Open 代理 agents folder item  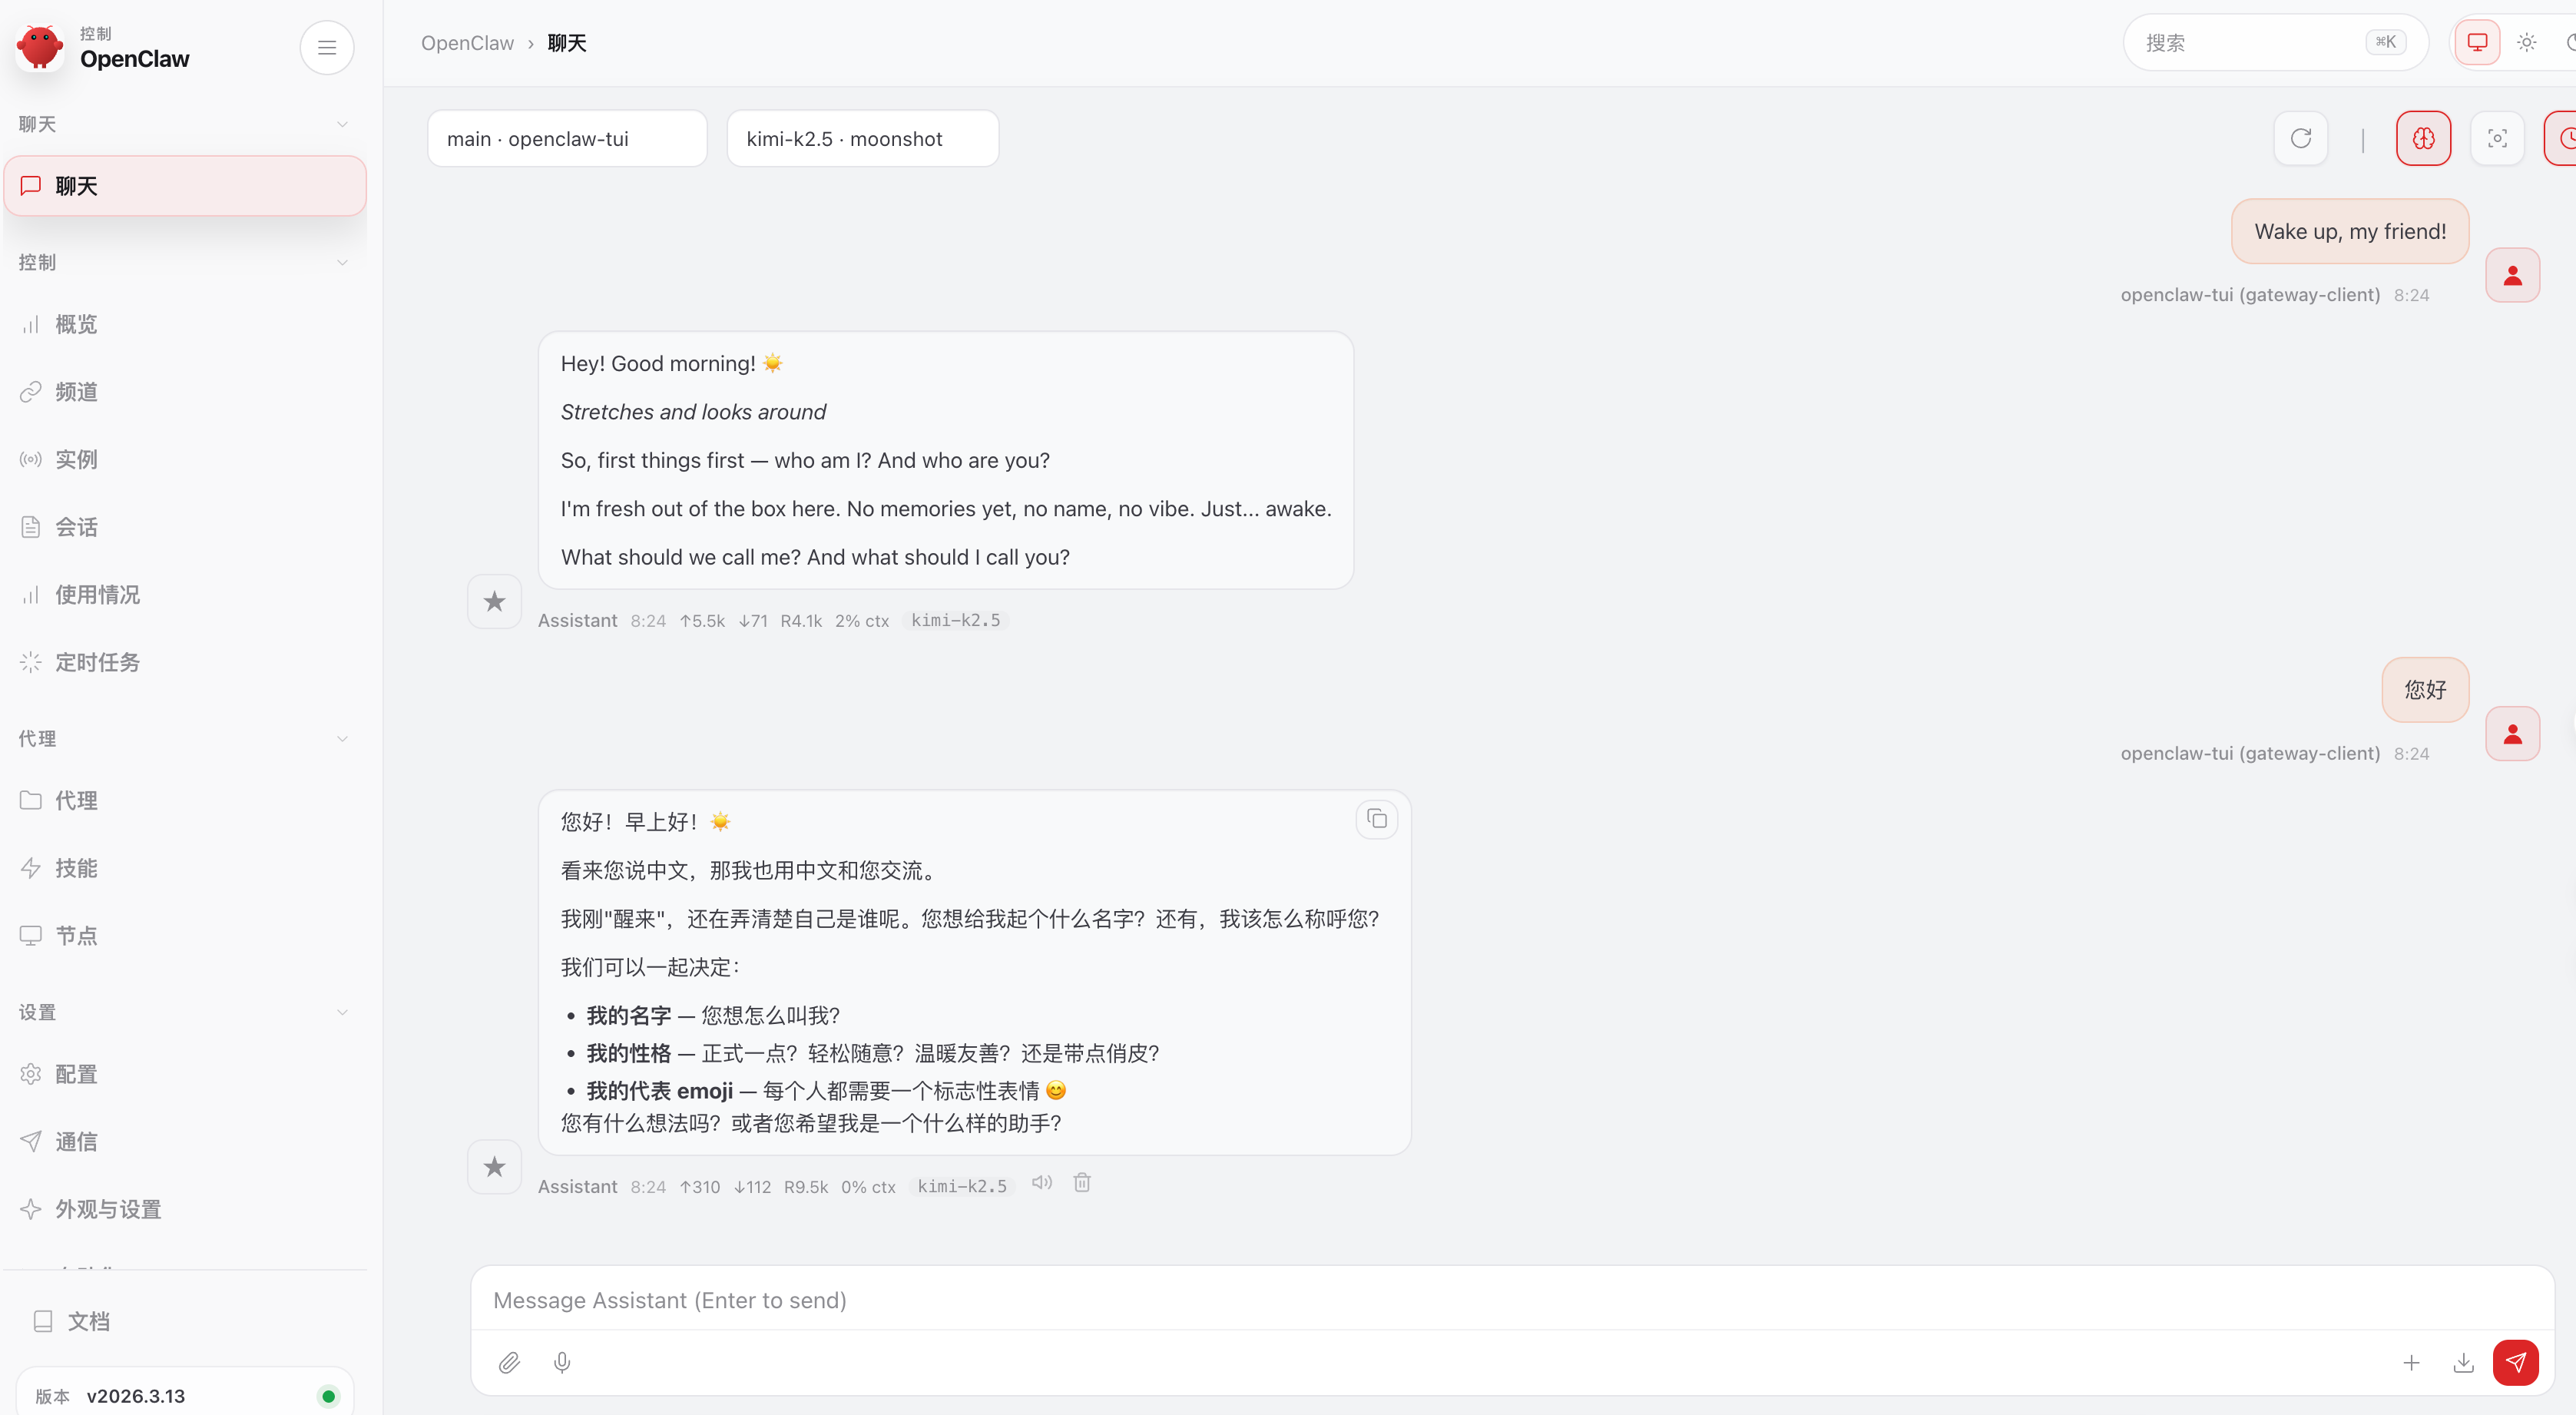(184, 800)
